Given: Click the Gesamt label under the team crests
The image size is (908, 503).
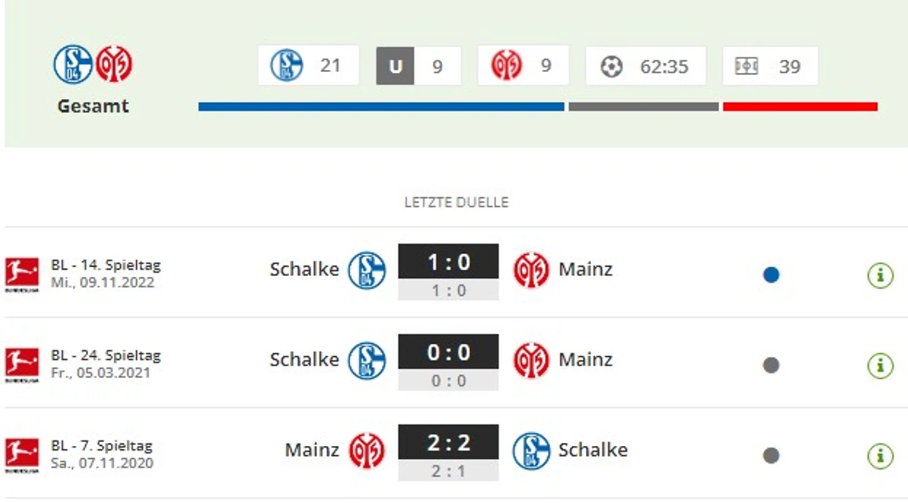Looking at the screenshot, I should [93, 106].
